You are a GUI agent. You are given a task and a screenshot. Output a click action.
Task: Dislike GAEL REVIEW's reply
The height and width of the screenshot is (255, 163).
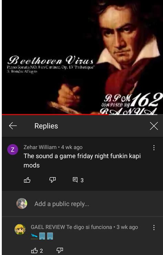pos(59,251)
